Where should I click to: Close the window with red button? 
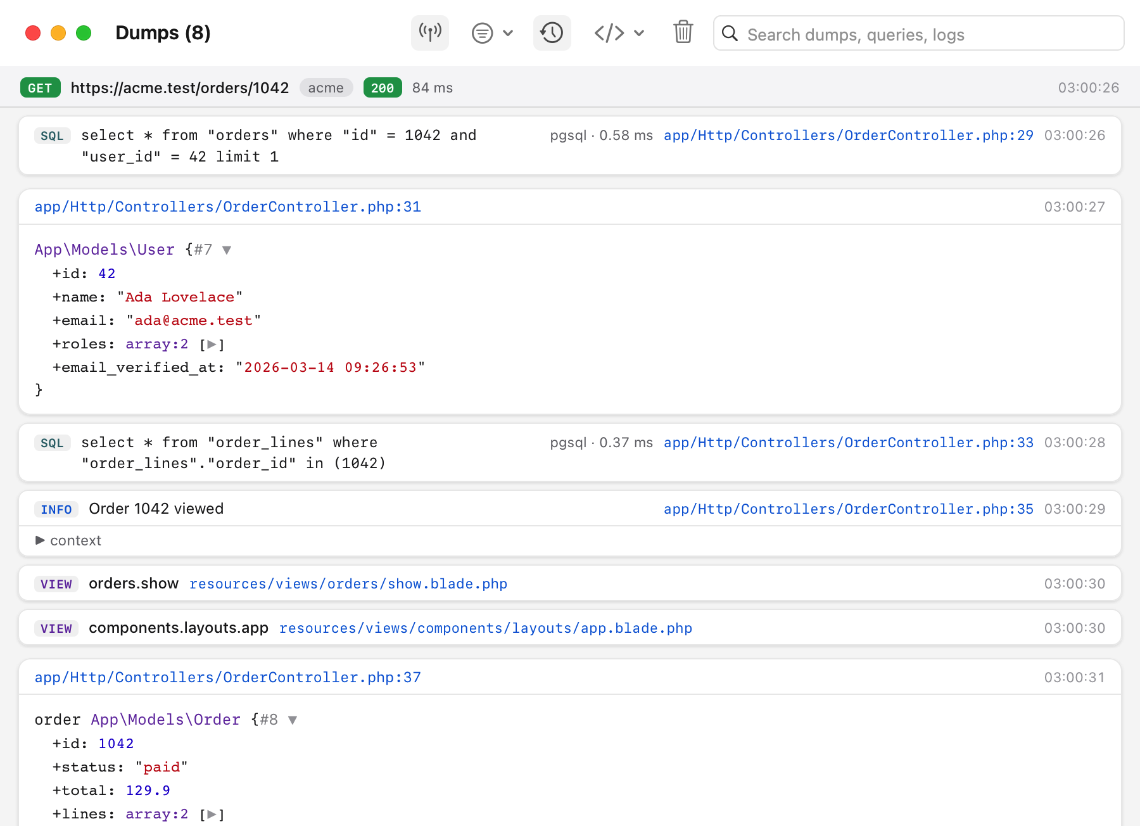33,33
